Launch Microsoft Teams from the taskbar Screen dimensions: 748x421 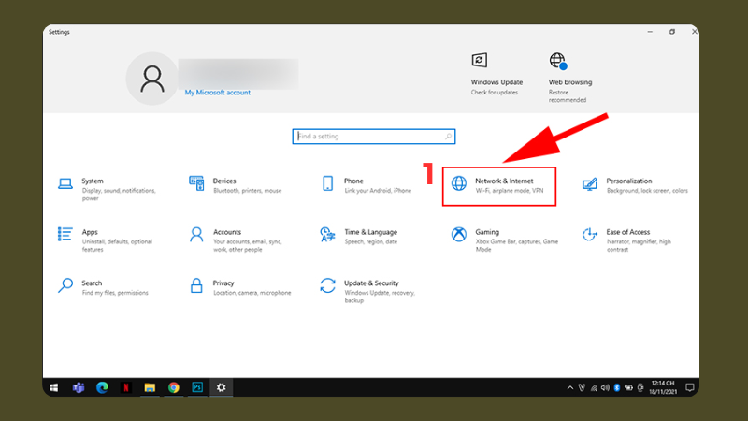pyautogui.click(x=79, y=387)
